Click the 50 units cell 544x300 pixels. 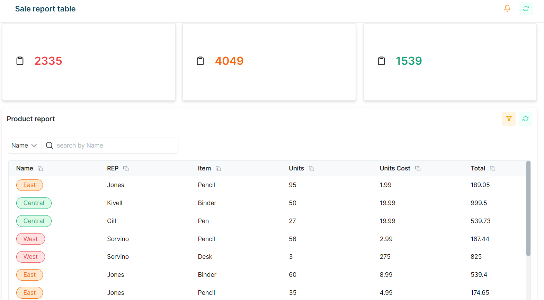(x=293, y=203)
